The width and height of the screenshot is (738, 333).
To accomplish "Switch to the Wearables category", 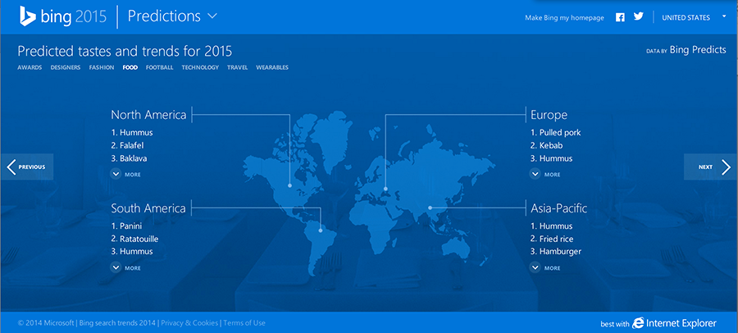I will click(272, 67).
